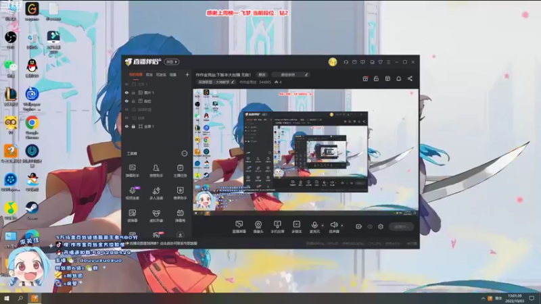Open the mode switch pill next to the logo
Image resolution: width=541 pixels, height=304 pixels.
coord(172,62)
